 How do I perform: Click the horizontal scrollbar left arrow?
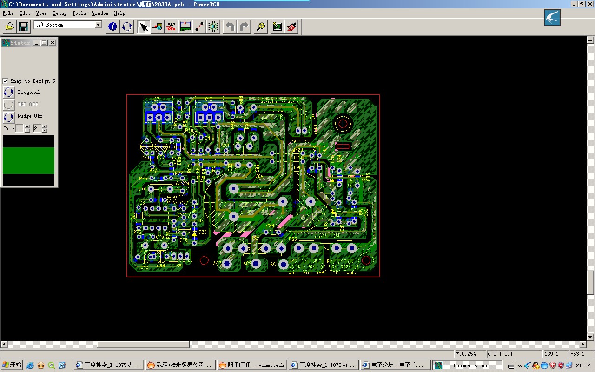(4, 345)
